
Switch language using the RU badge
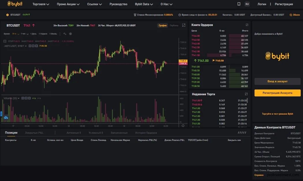point(247,4)
